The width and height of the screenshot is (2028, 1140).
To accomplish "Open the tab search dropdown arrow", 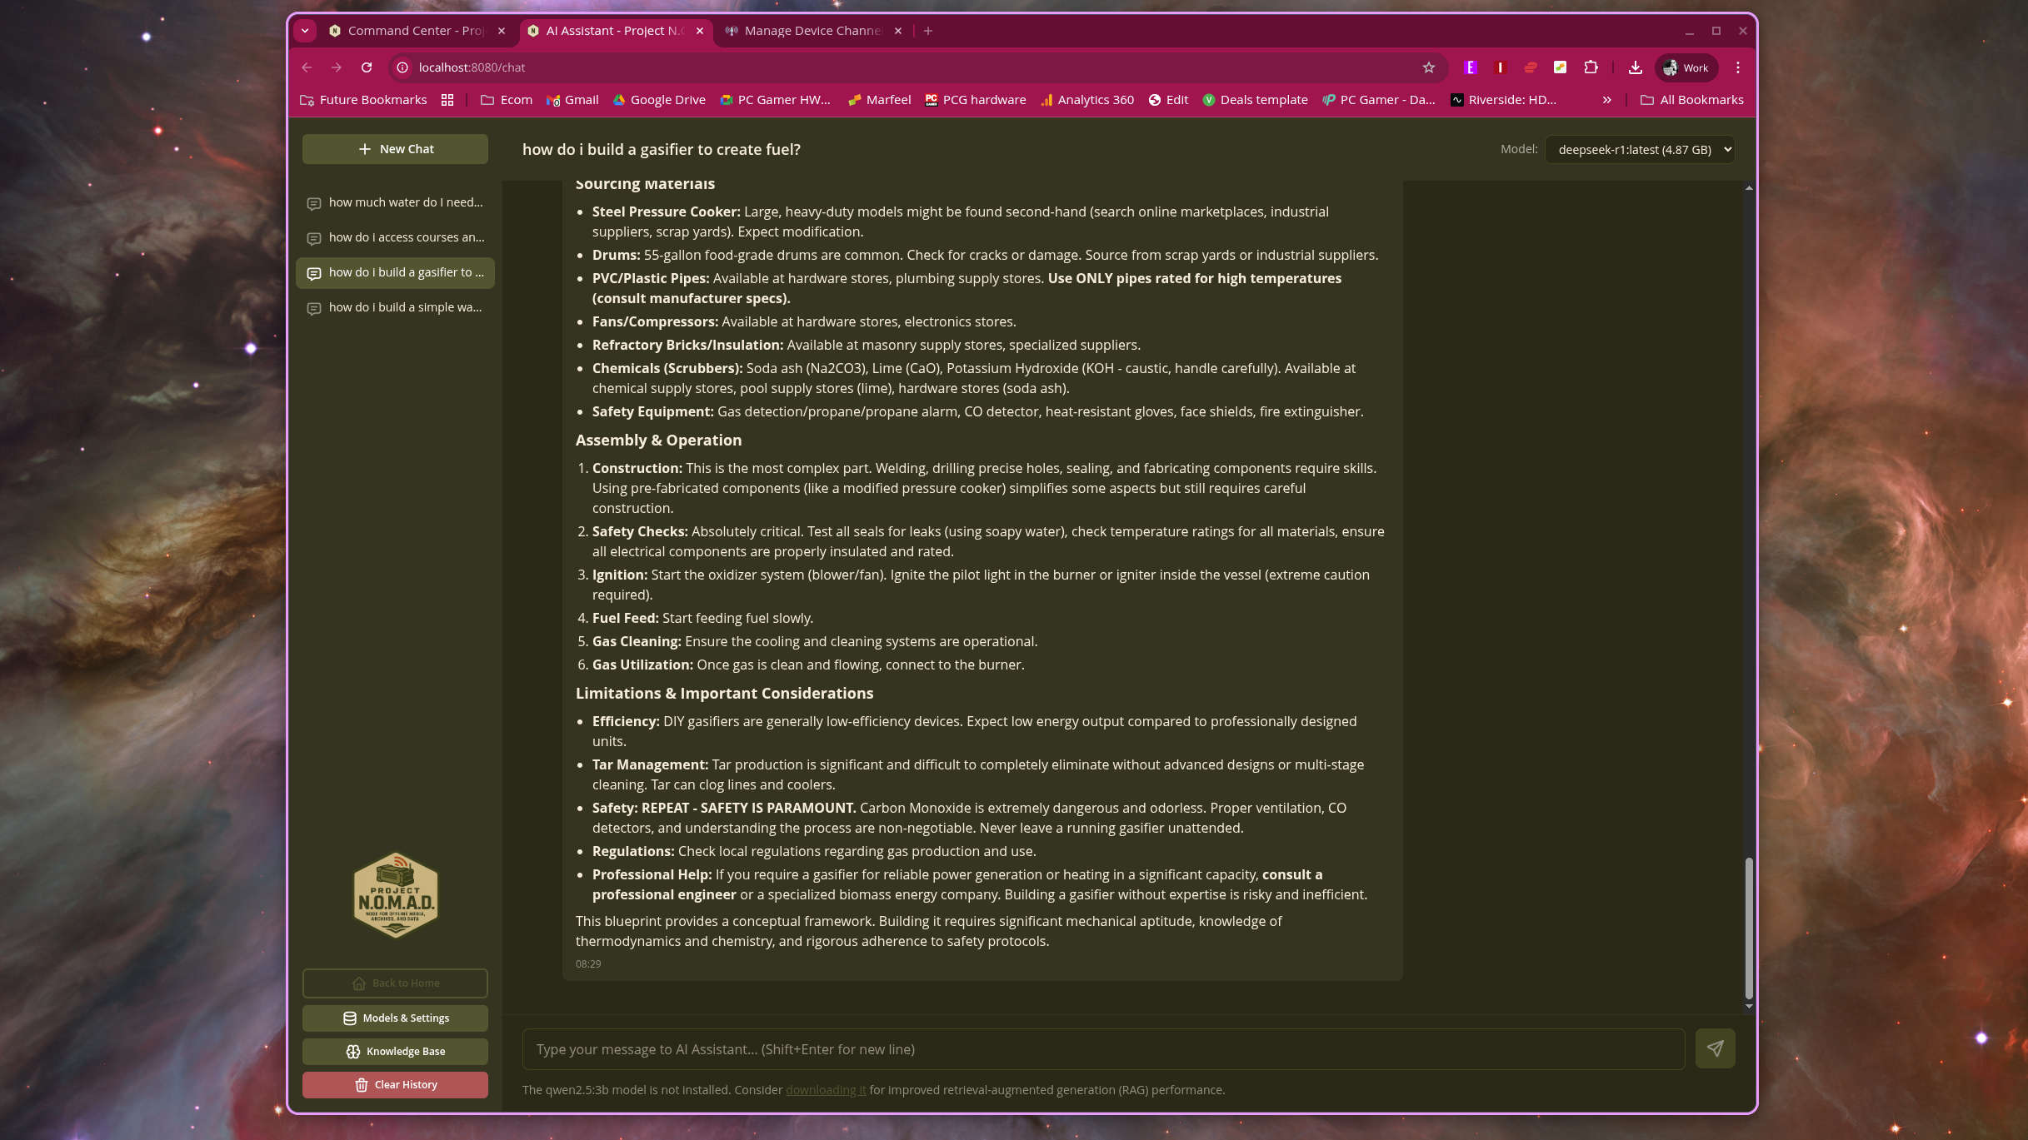I will 305,30.
